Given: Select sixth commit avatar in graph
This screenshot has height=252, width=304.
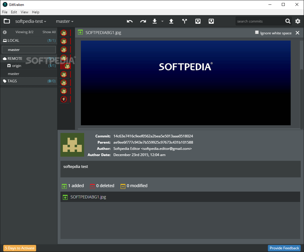Looking at the screenshot, I should tap(64, 74).
